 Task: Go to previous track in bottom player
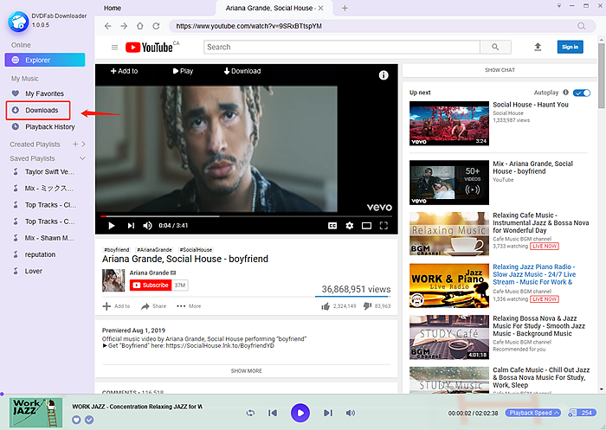(273, 413)
